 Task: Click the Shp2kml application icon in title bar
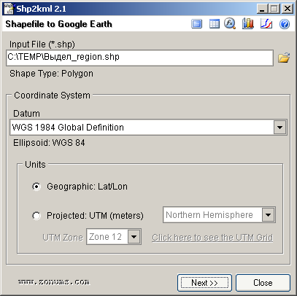9,9
